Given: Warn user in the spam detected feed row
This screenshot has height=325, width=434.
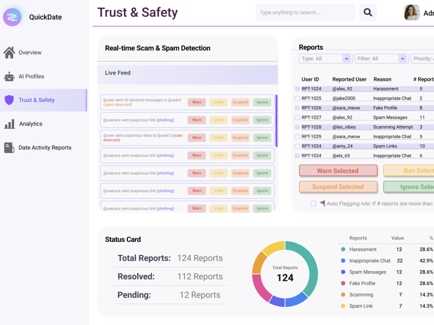Looking at the screenshot, I should [x=197, y=102].
